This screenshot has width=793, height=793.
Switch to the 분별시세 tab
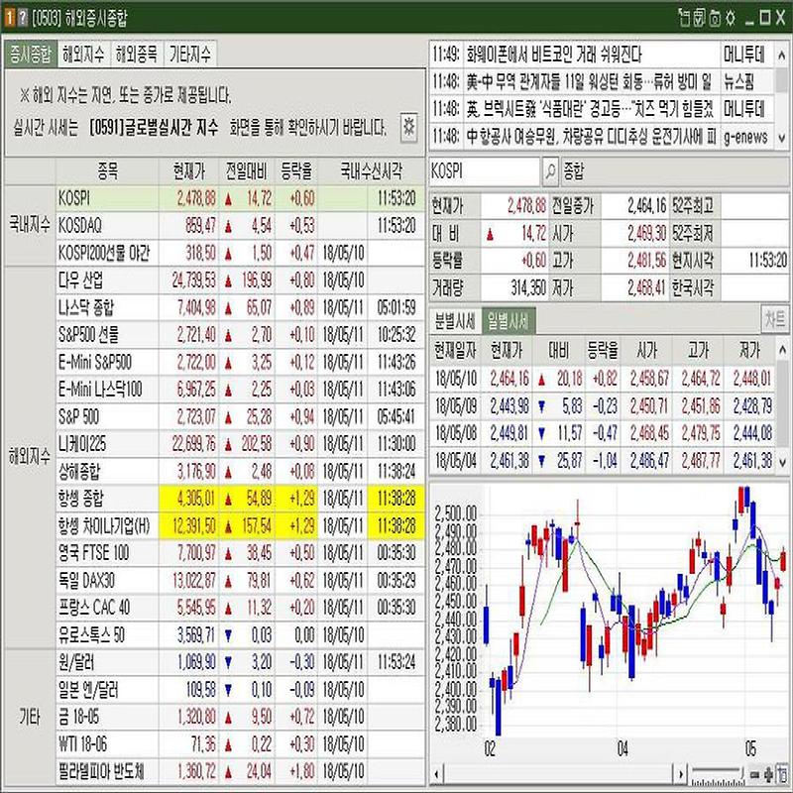[454, 319]
